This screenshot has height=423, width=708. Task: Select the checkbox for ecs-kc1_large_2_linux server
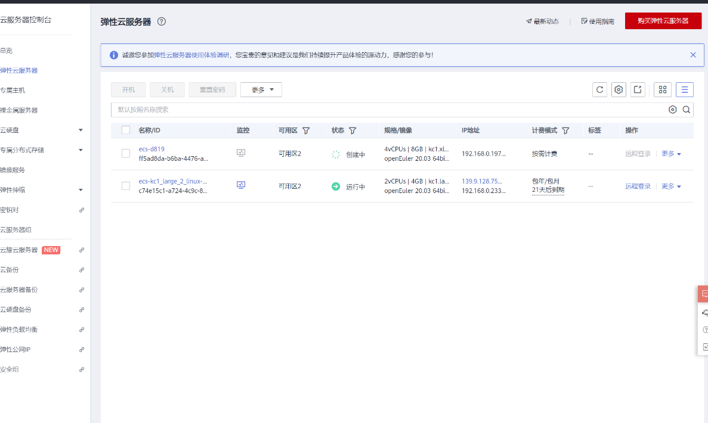[125, 185]
